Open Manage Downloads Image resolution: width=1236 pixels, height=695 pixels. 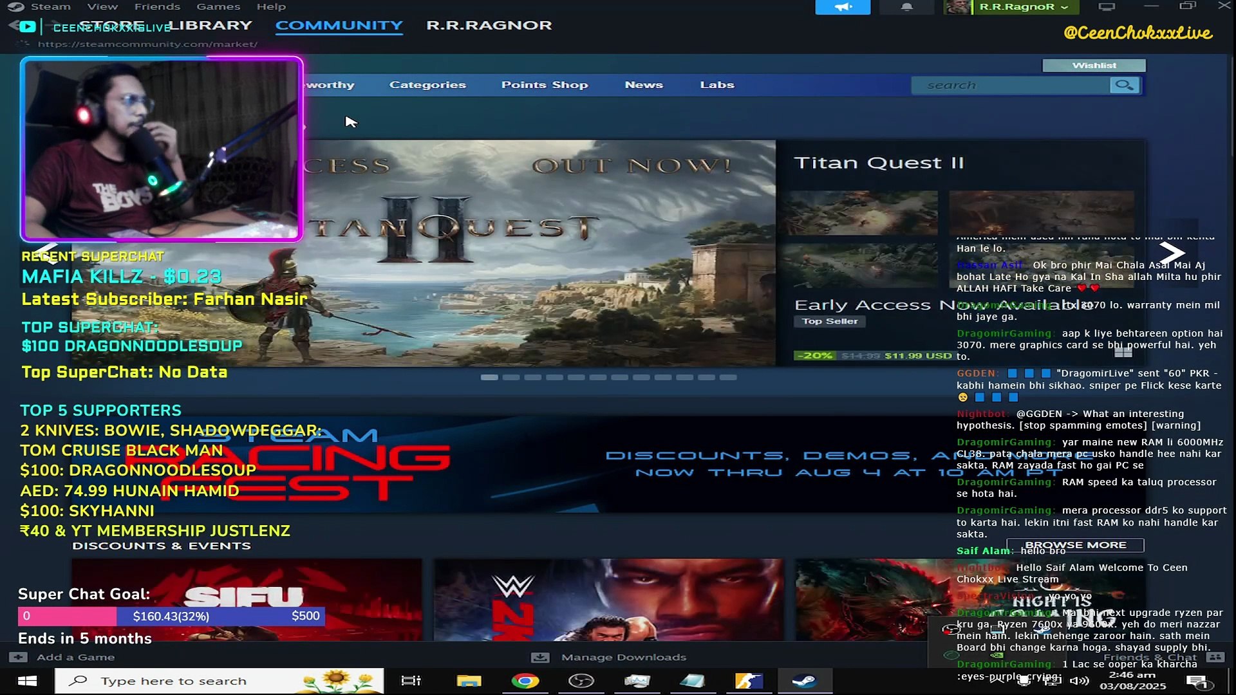pyautogui.click(x=623, y=657)
